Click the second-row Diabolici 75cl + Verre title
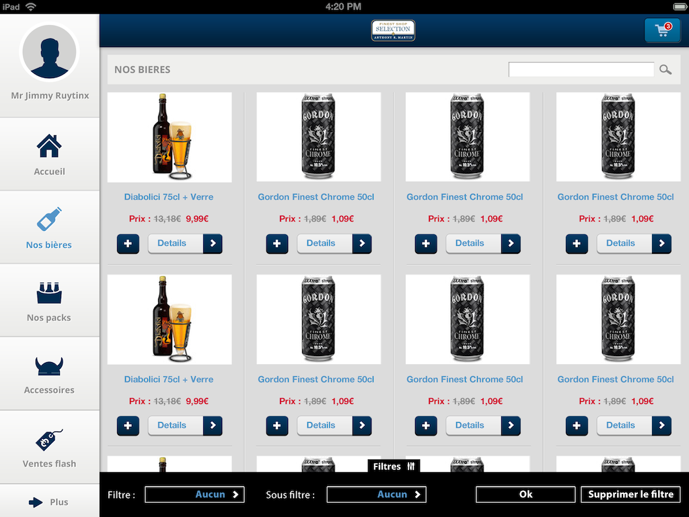Image resolution: width=689 pixels, height=517 pixels. pos(169,380)
